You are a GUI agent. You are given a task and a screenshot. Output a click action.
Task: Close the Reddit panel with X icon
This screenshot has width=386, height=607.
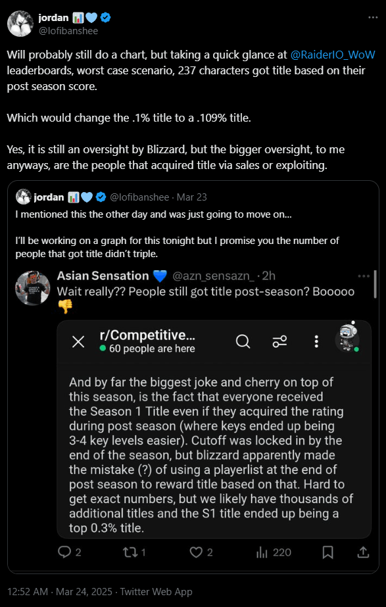click(x=79, y=342)
